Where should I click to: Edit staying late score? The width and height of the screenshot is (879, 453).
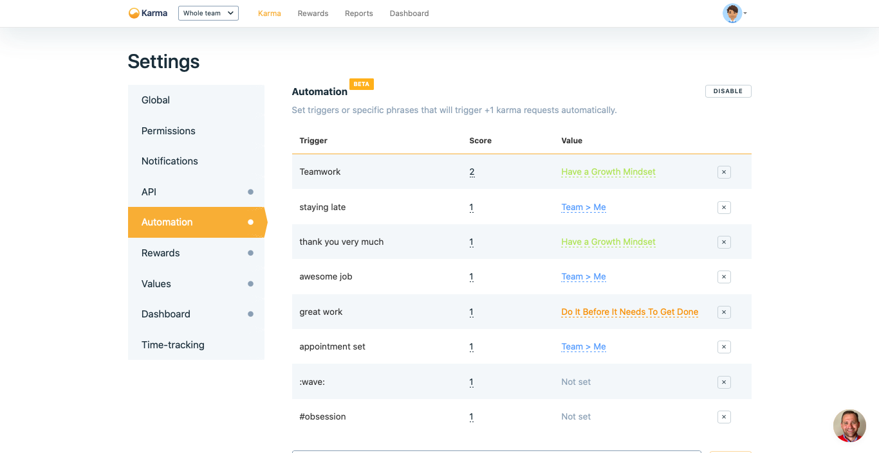pos(472,208)
